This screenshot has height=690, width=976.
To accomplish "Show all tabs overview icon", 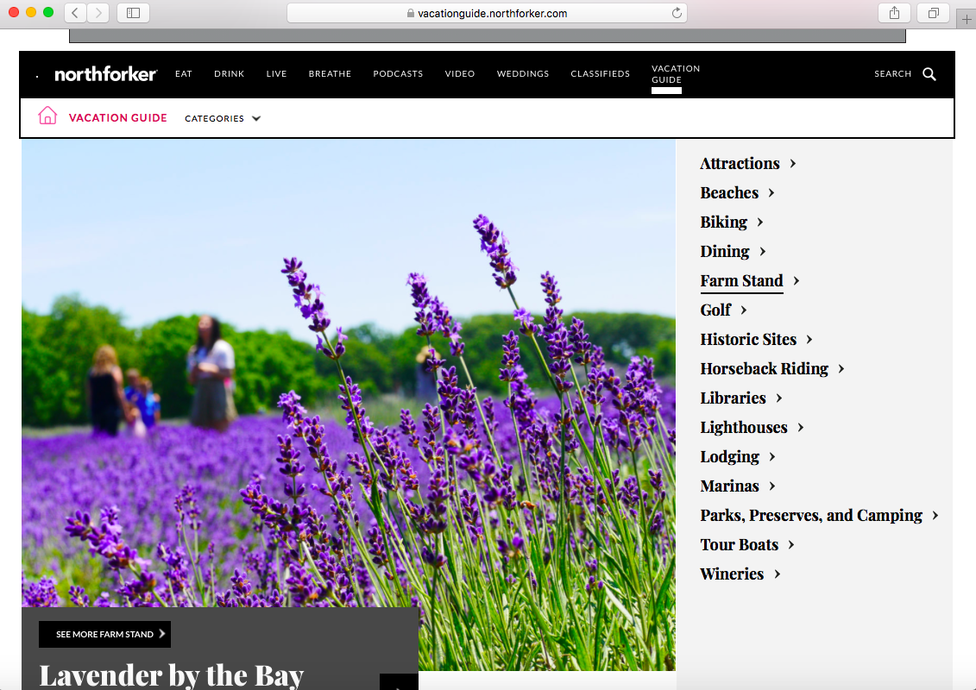I will click(933, 12).
